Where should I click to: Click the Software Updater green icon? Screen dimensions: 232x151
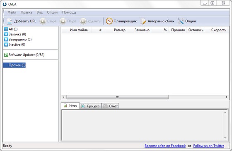click(x=6, y=55)
